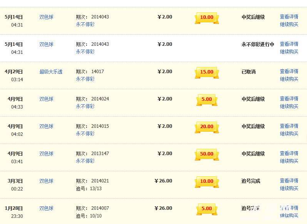Open 双色球 link in the 3月3日 row
The width and height of the screenshot is (307, 224).
coord(46,181)
